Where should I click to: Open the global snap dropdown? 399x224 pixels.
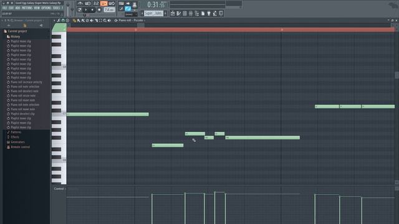click(x=131, y=14)
